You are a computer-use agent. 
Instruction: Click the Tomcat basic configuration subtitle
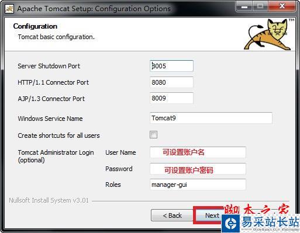[x=56, y=37]
